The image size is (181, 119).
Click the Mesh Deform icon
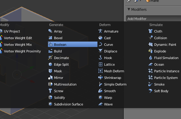[100, 71]
